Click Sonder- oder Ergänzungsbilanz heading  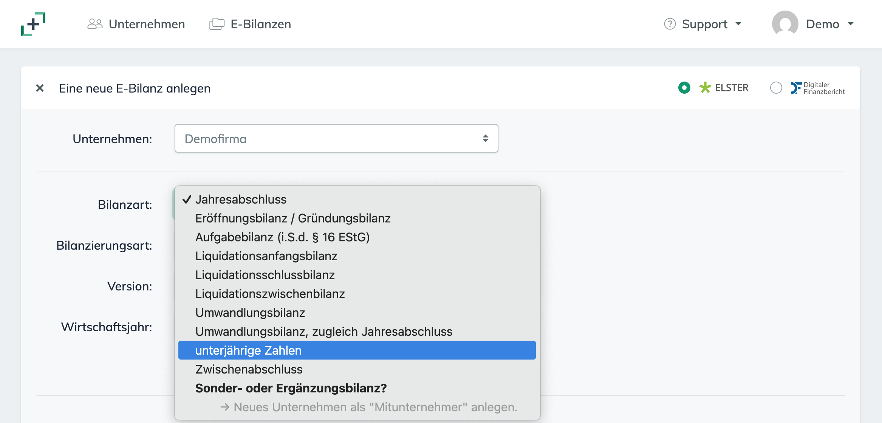[291, 388]
